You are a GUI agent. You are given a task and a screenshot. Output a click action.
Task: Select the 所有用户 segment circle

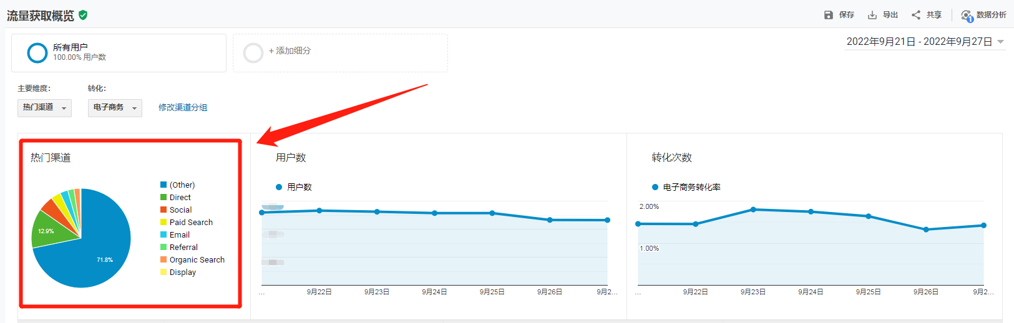tap(37, 53)
